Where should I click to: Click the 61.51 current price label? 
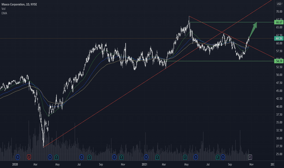[x=279, y=38]
